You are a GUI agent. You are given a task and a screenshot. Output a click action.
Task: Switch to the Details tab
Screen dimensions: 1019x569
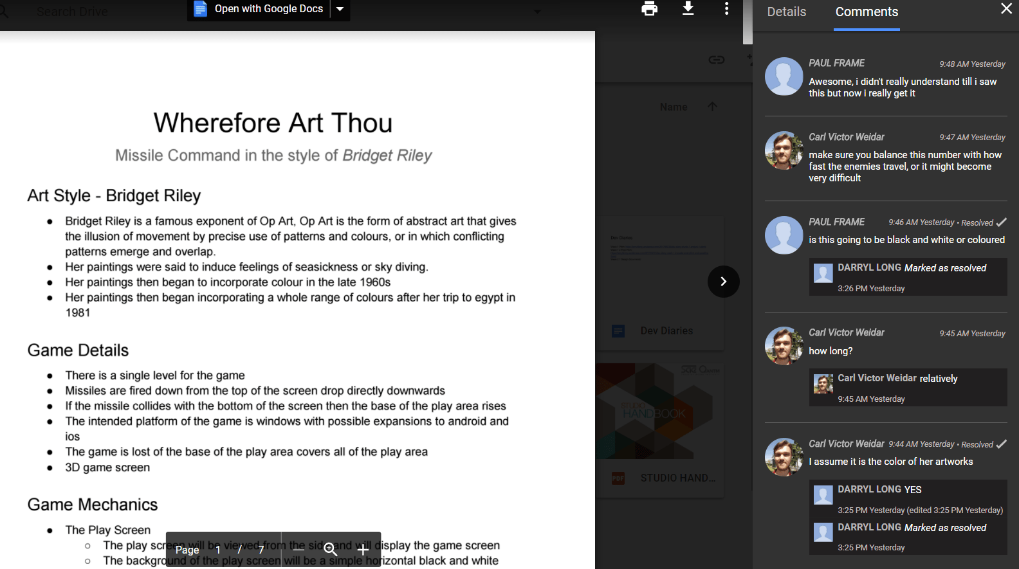pos(787,12)
